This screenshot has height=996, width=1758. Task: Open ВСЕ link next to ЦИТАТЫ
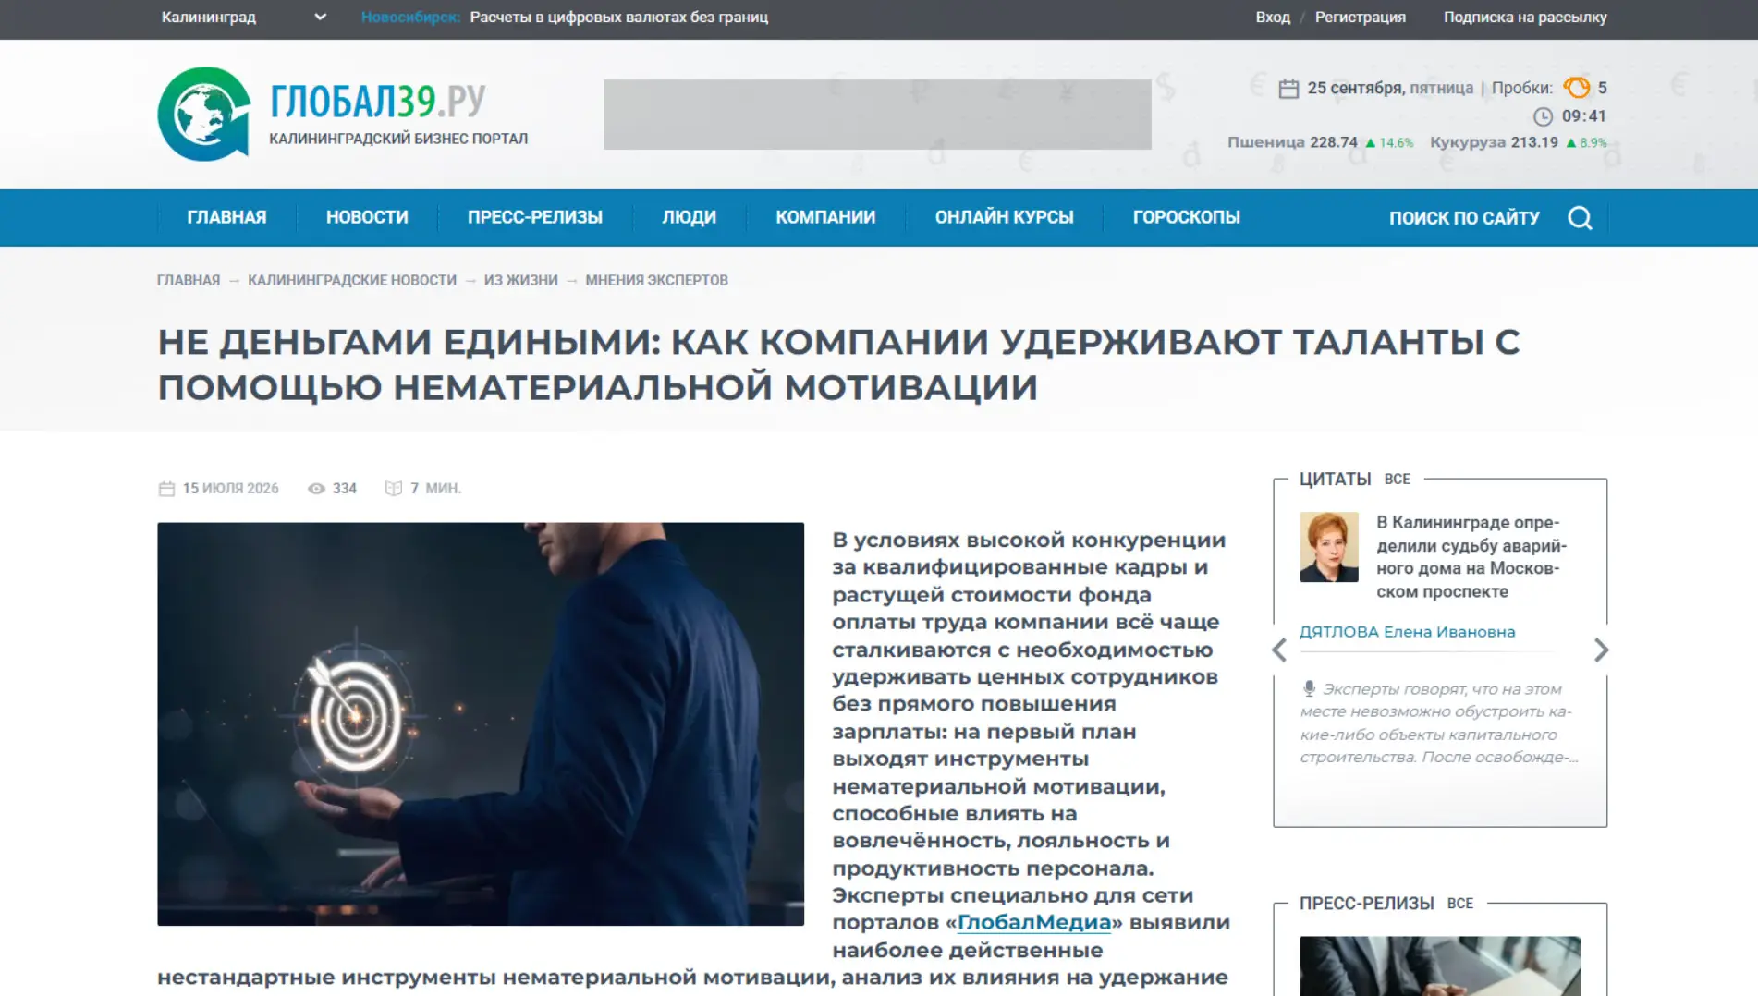[x=1397, y=479]
